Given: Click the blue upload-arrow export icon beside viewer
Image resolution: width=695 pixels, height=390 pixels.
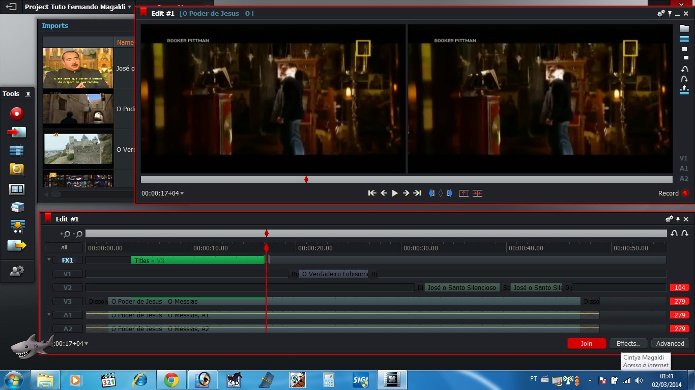Looking at the screenshot, I should pos(684,90).
